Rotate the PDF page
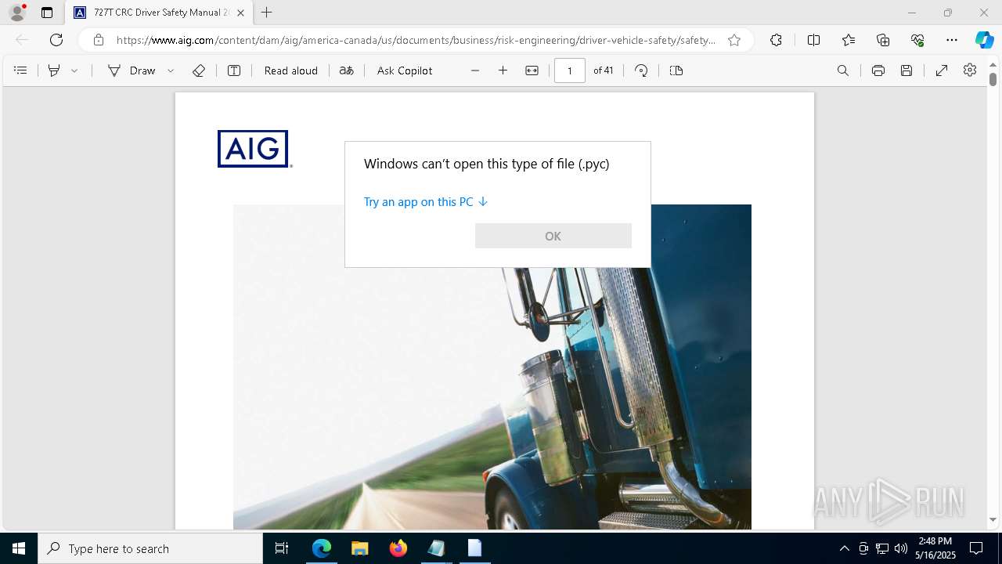 (641, 70)
